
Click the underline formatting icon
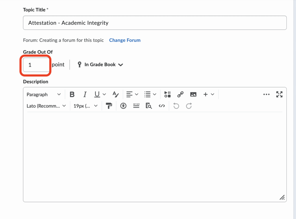97,94
